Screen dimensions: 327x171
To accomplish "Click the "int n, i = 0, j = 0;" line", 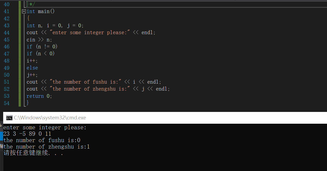I will tap(55, 26).
